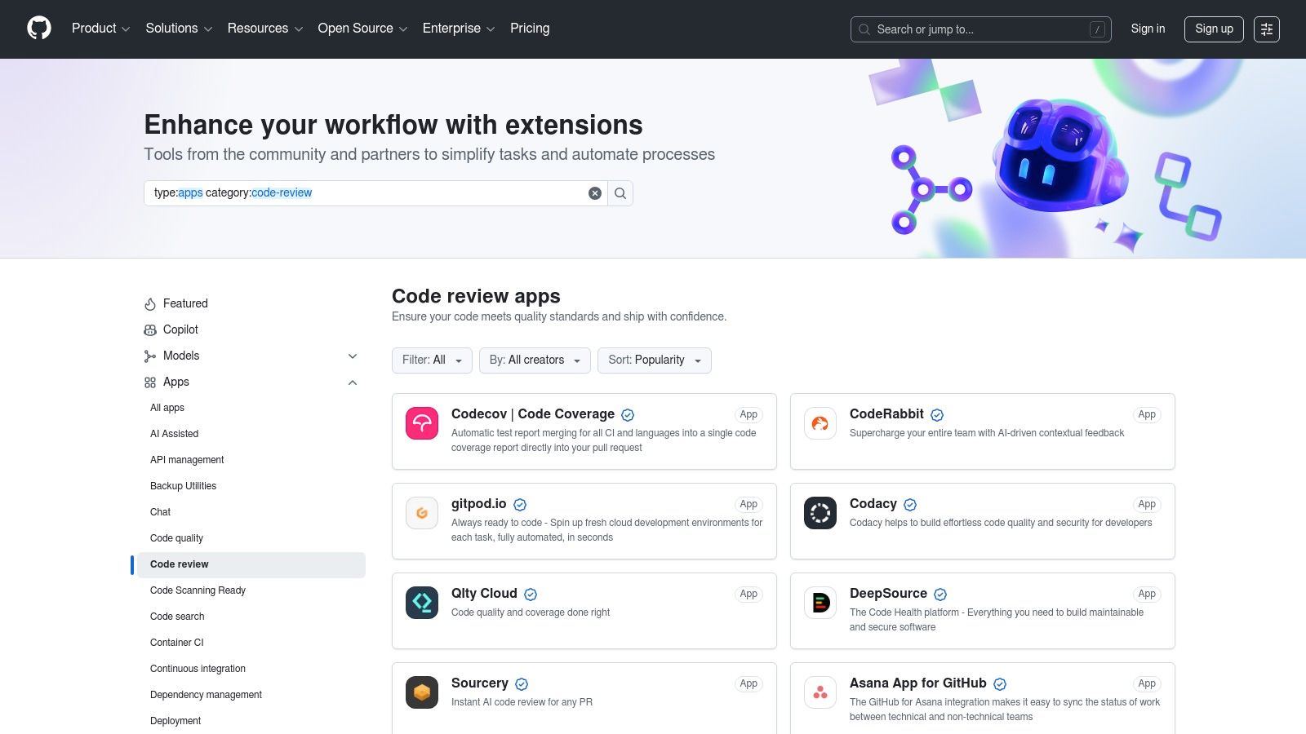
Task: Submit the search with the magnifier button
Action: click(x=620, y=193)
